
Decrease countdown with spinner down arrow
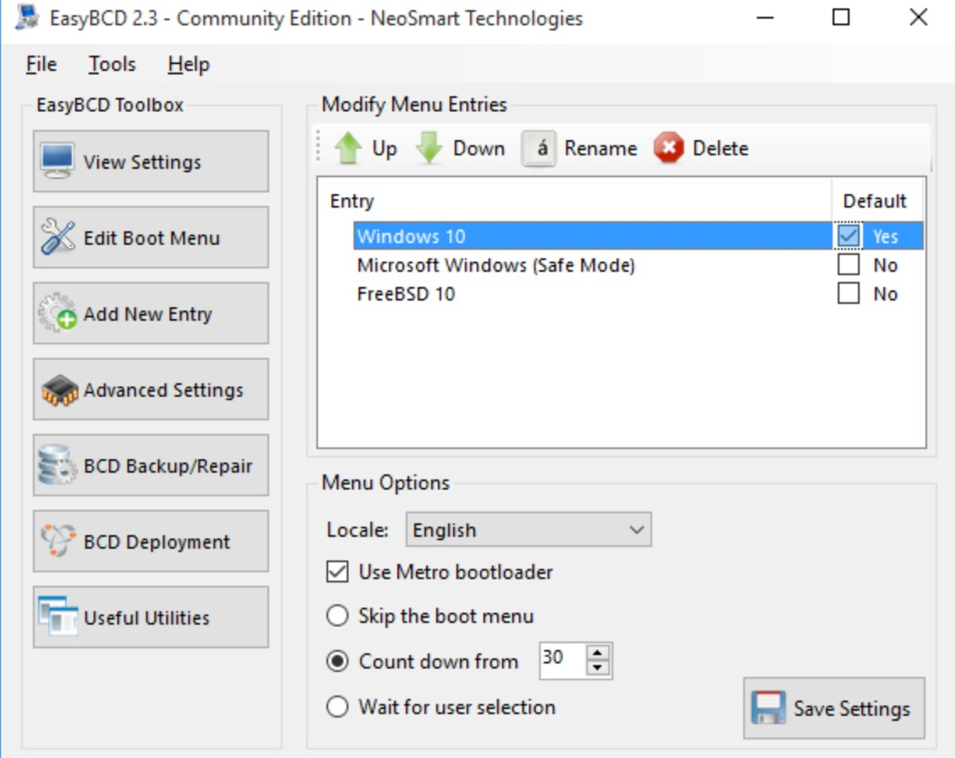(x=597, y=668)
